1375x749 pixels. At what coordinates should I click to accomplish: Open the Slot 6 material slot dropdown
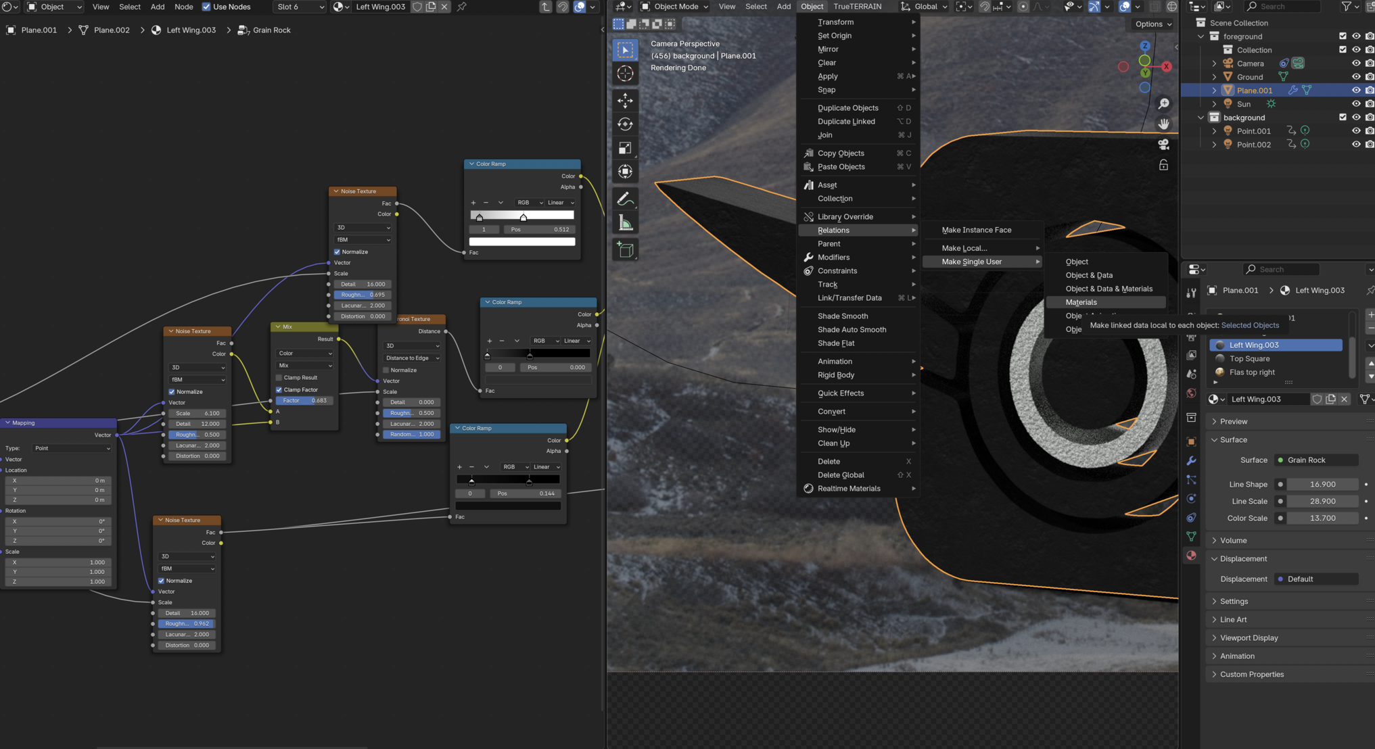(x=300, y=7)
